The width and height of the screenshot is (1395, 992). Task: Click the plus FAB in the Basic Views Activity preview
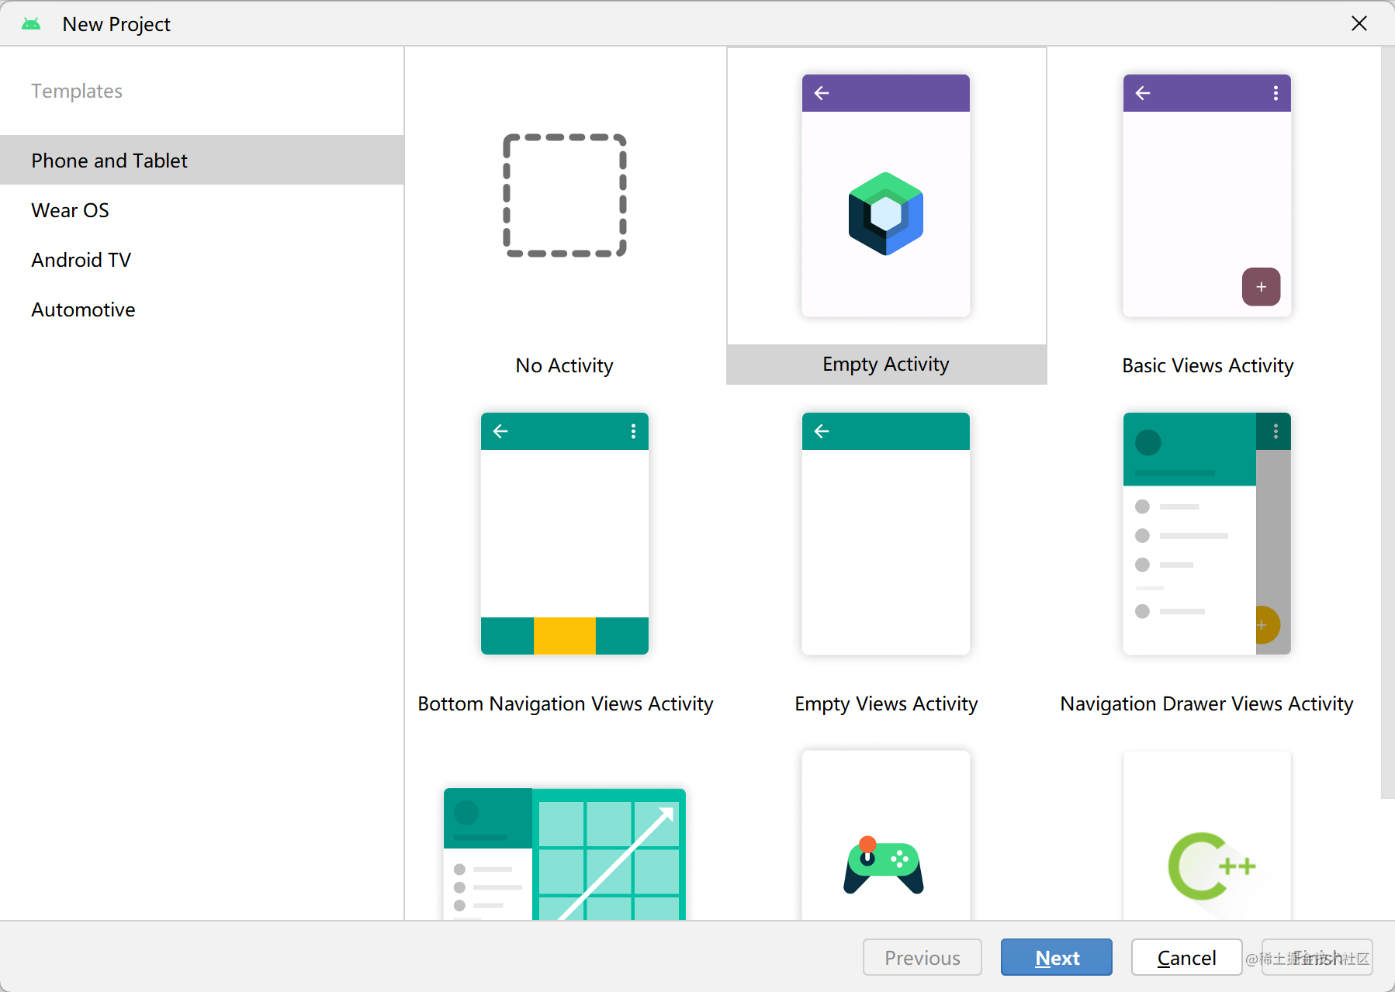pyautogui.click(x=1260, y=286)
